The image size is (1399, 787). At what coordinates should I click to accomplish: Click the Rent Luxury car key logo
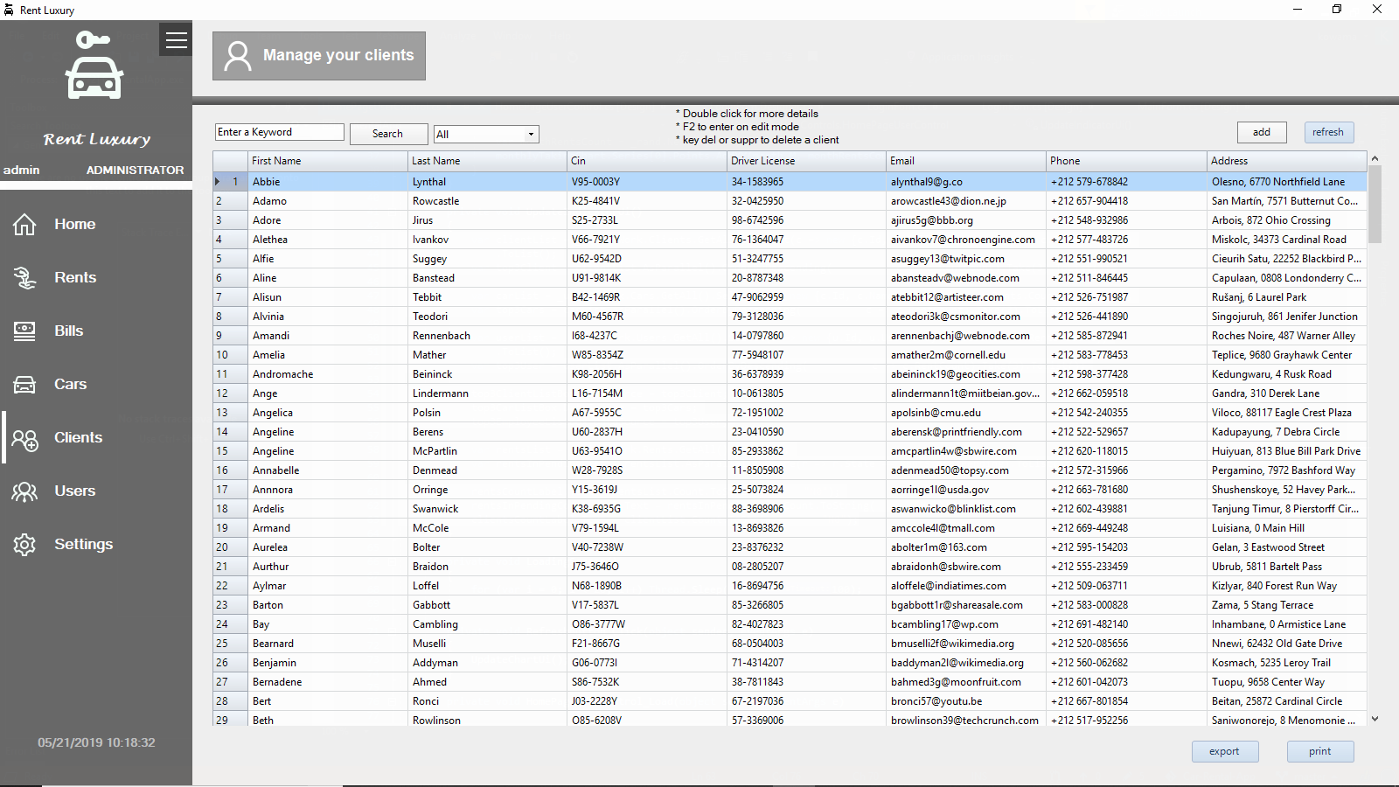click(x=94, y=65)
